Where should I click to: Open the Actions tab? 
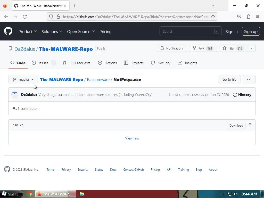(108, 63)
